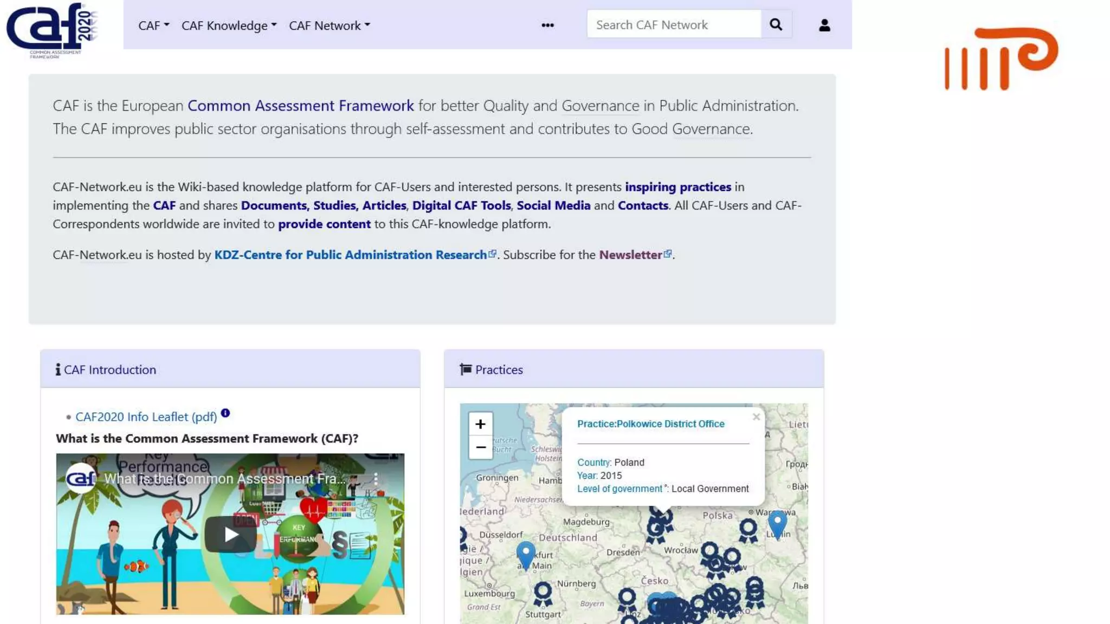The height and width of the screenshot is (624, 1110).
Task: Open Practice:Polkowice District Office link
Action: pyautogui.click(x=650, y=424)
